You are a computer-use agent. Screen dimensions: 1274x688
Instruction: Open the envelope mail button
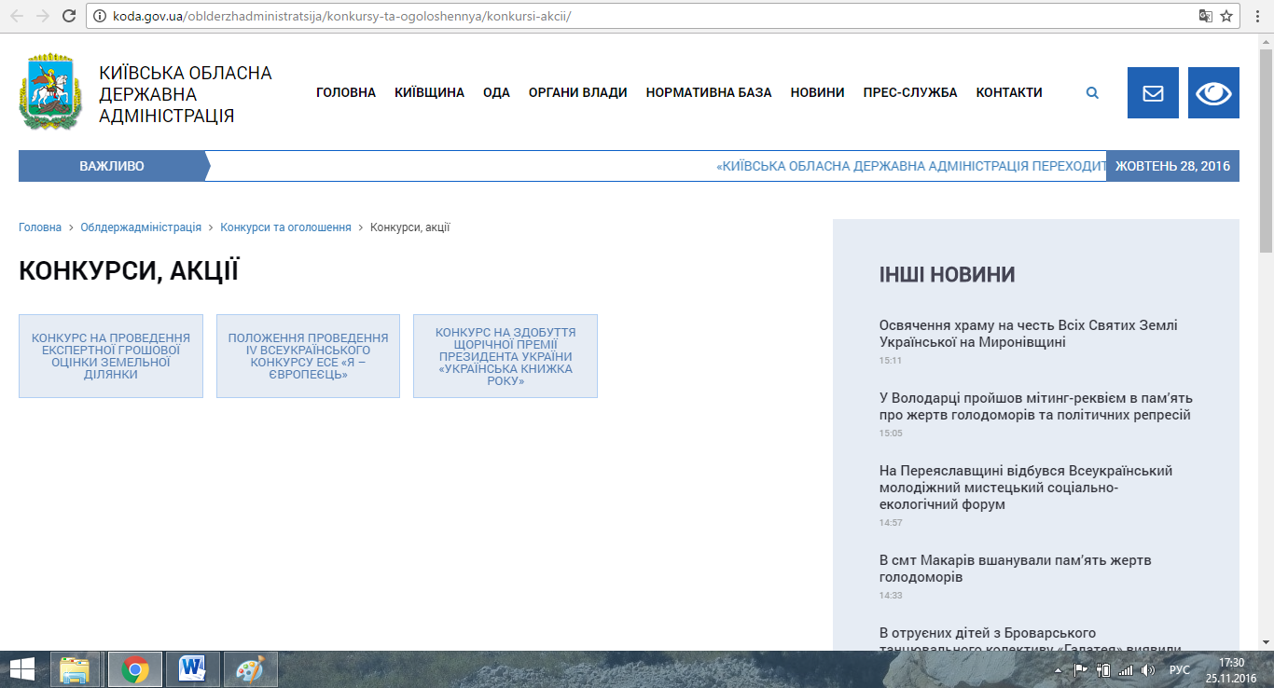point(1153,93)
